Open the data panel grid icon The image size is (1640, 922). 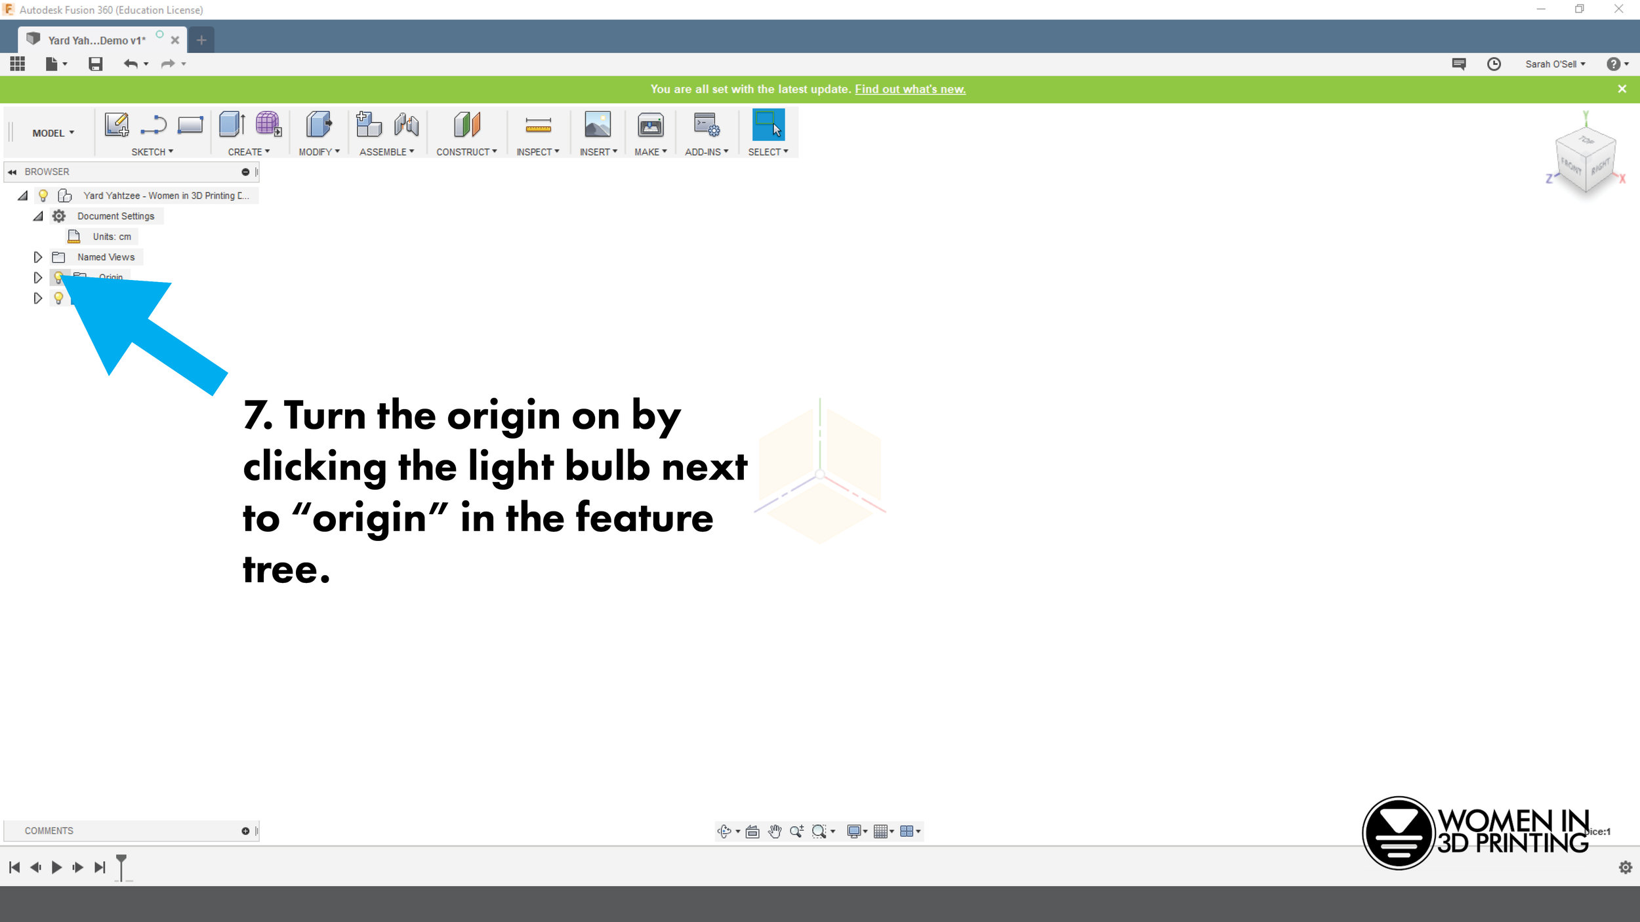click(x=18, y=64)
